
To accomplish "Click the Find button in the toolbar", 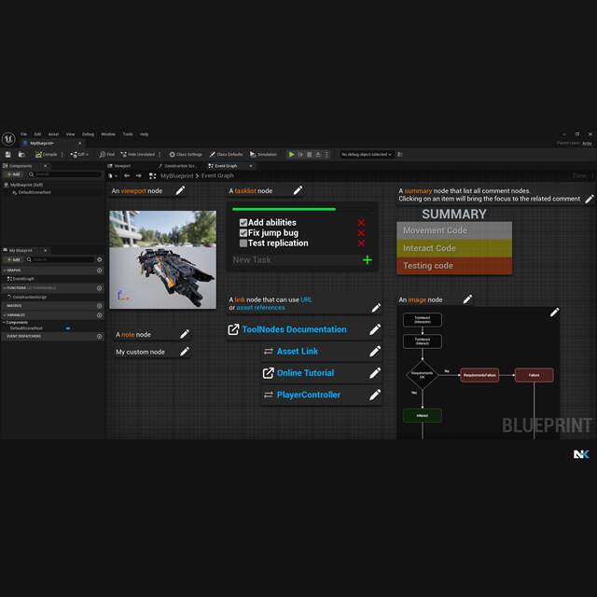I will (107, 154).
